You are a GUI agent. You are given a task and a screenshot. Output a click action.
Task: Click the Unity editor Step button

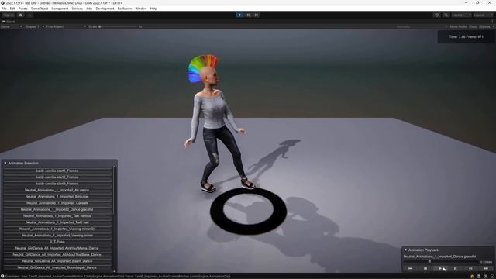257,15
